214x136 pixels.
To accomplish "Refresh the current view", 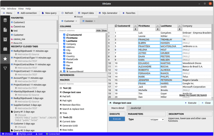I will pyautogui.click(x=67, y=13).
